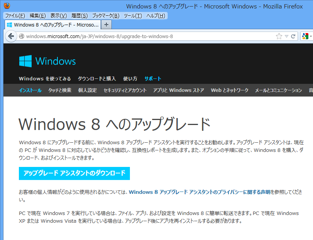Screen dimensions: 313x240
Task: Open the サポート nav link
Action: [153, 79]
